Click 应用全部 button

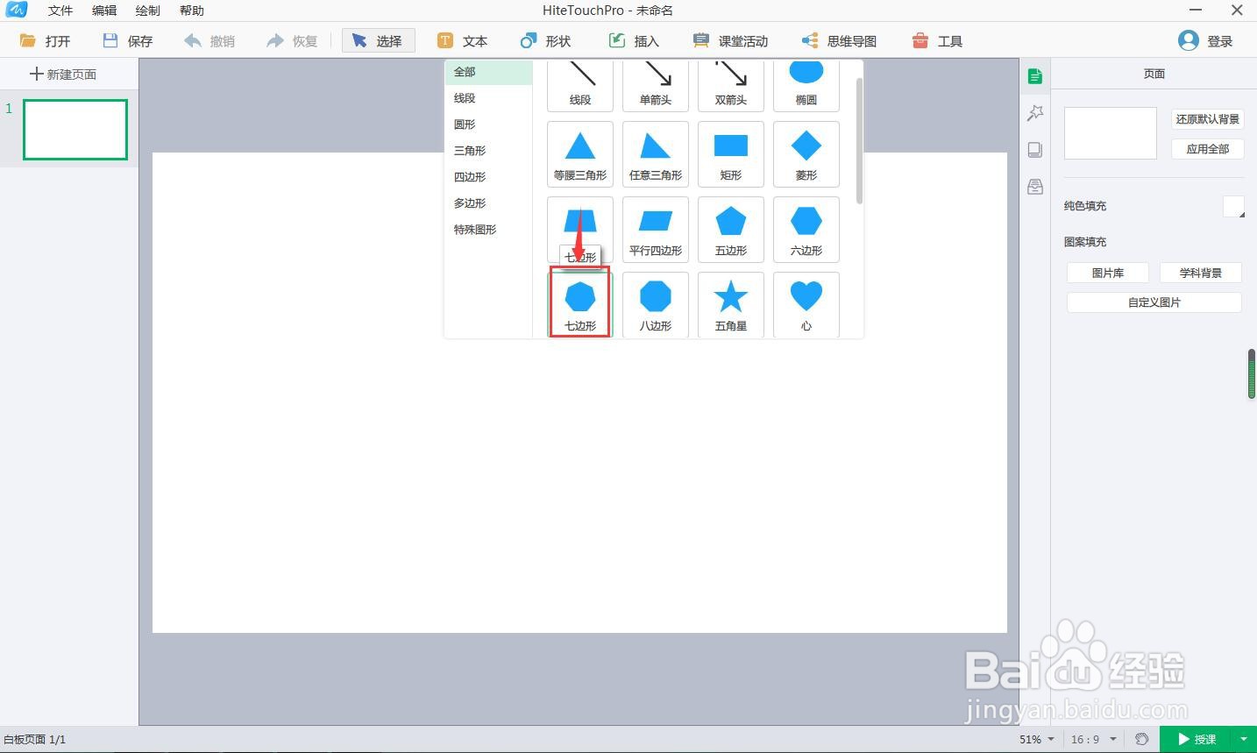click(1208, 149)
